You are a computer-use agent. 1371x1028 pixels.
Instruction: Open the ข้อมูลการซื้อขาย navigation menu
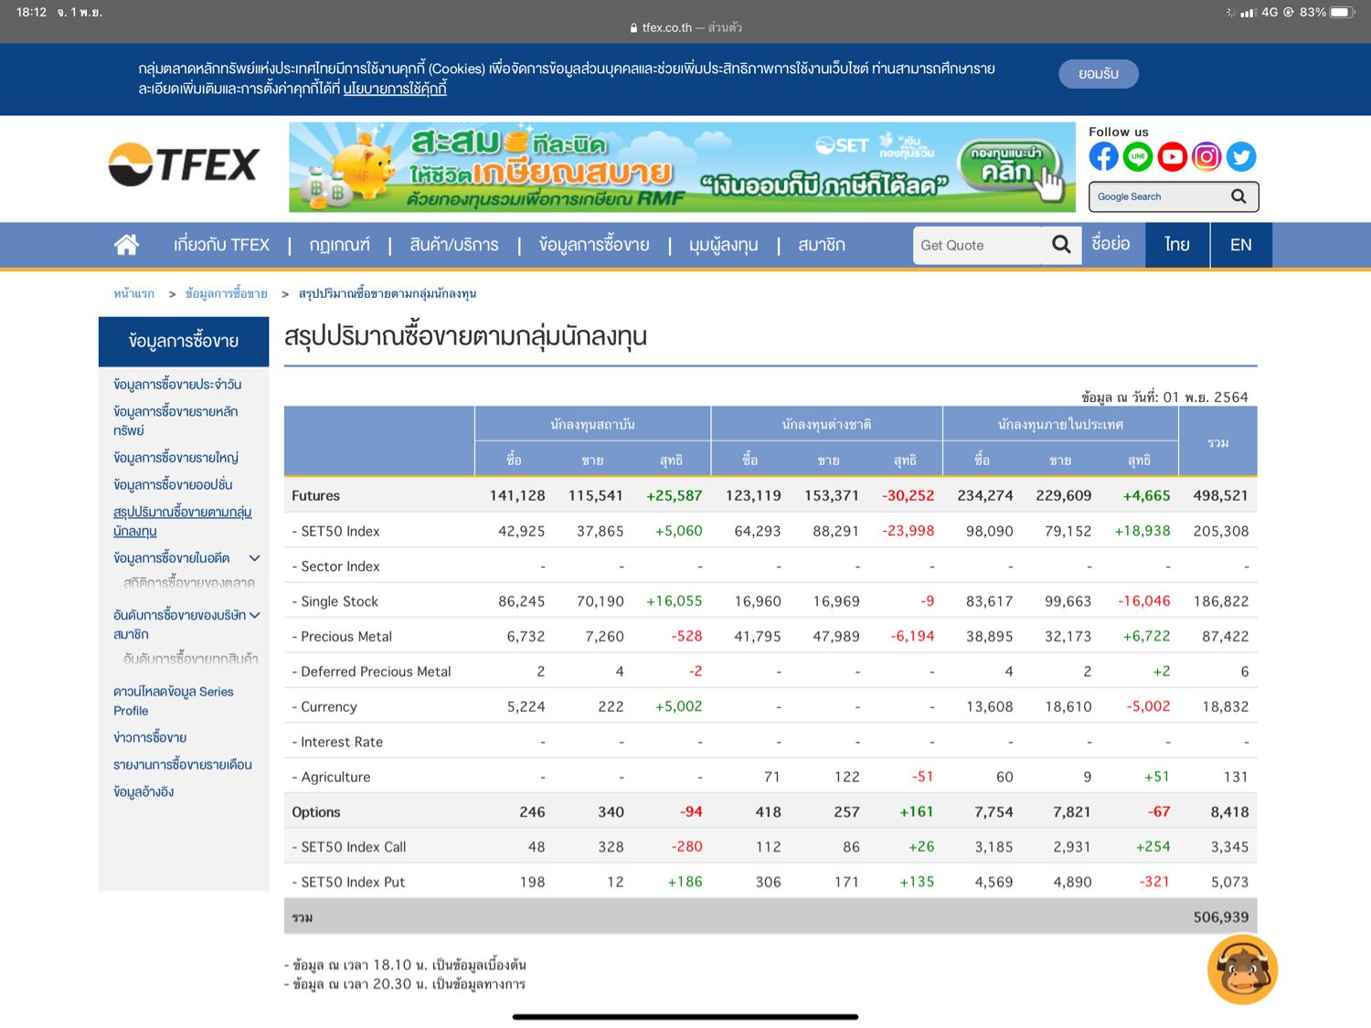(594, 245)
